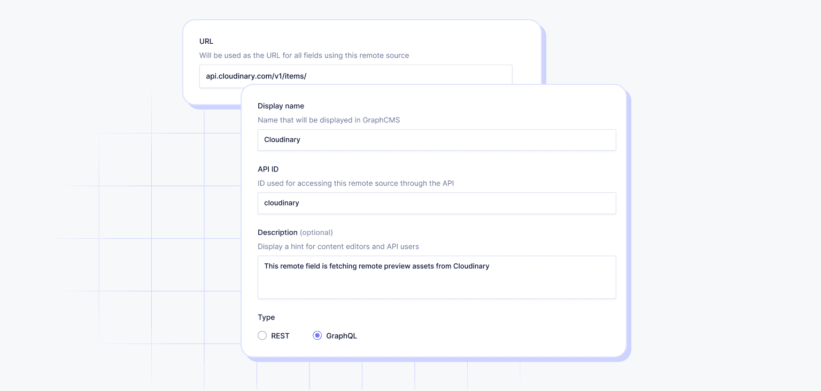Click inside the Description text area
821x391 pixels.
[x=437, y=277]
